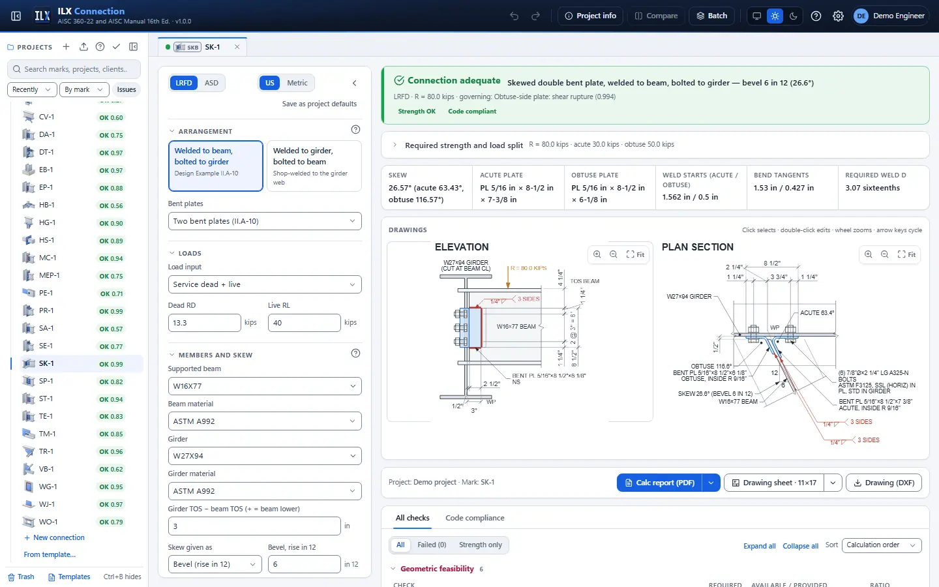Viewport: 939px width, 587px height.
Task: Open the By mark grouping dropdown
Action: coord(84,89)
